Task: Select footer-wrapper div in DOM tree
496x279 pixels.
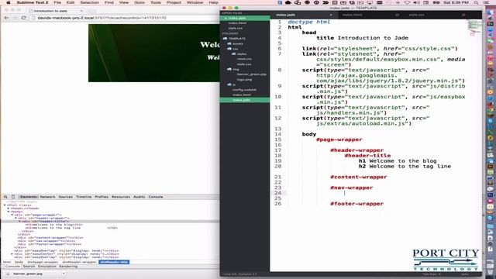Action: point(50,244)
